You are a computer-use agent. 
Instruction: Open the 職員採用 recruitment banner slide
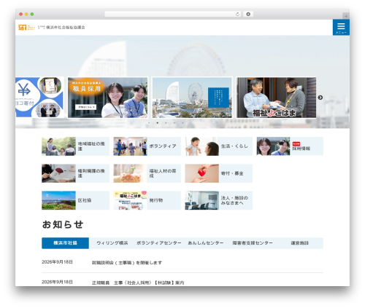(x=107, y=98)
